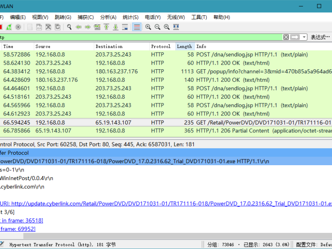This screenshot has height=249, width=332.
Task: Click the 分组: 73846 status bar entry
Action: tap(221, 245)
